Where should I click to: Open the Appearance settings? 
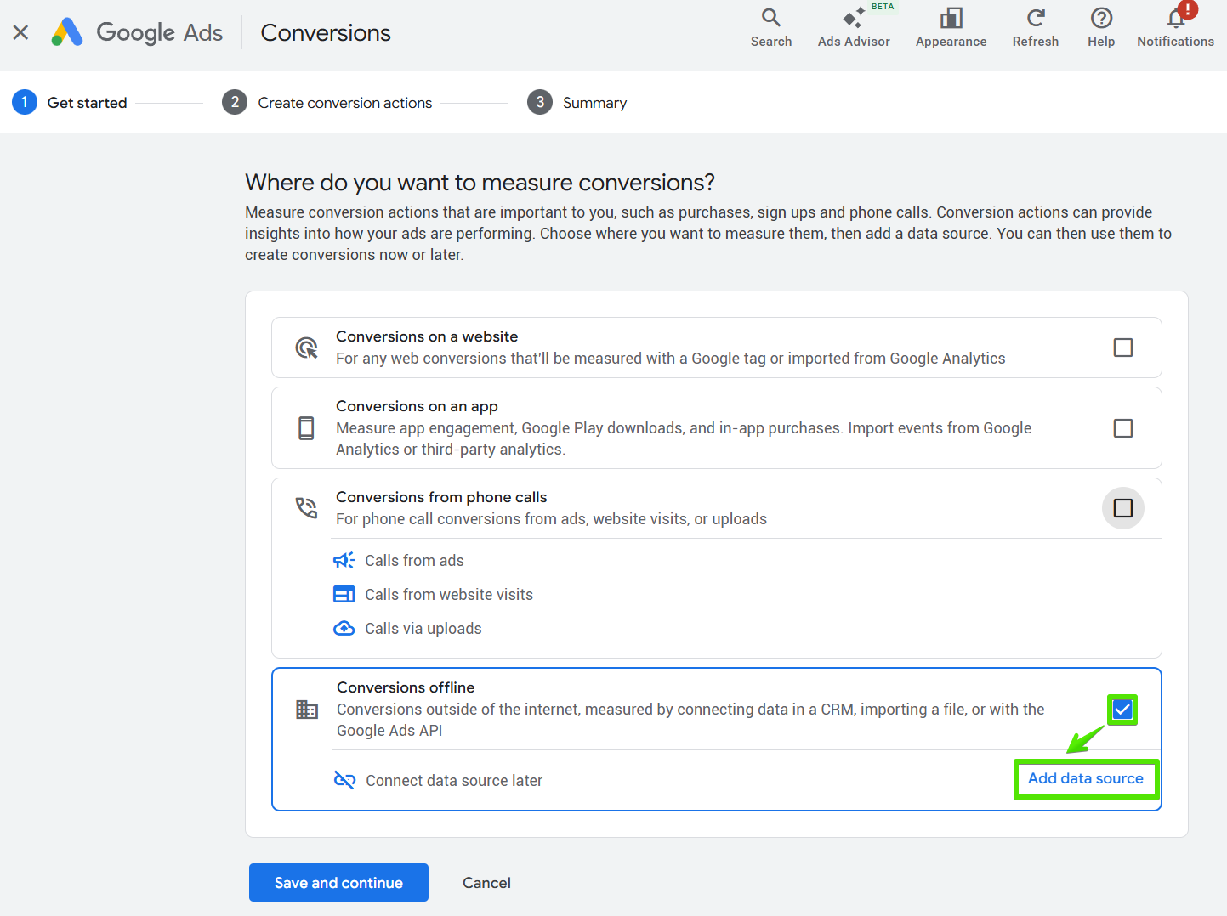click(951, 28)
